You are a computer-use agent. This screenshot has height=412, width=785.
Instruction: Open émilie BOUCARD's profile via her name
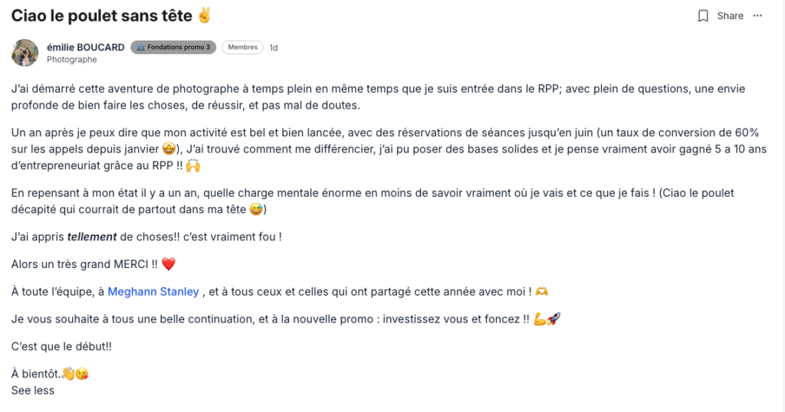tap(86, 47)
